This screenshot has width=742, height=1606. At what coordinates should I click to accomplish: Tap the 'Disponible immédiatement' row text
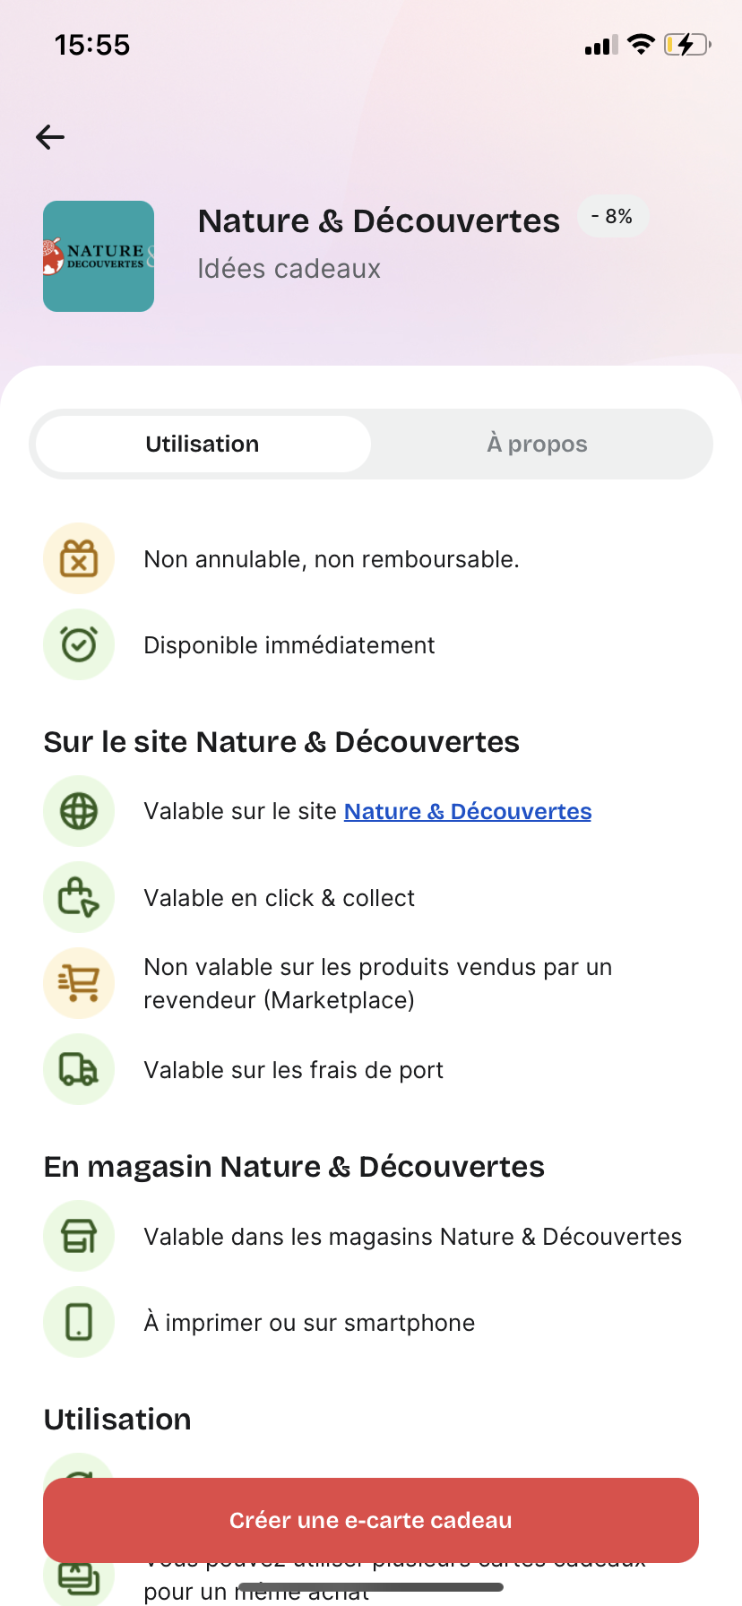(289, 645)
